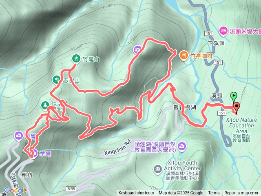Click the Xingchan Rd road label
The image size is (261, 196).
coord(117,148)
